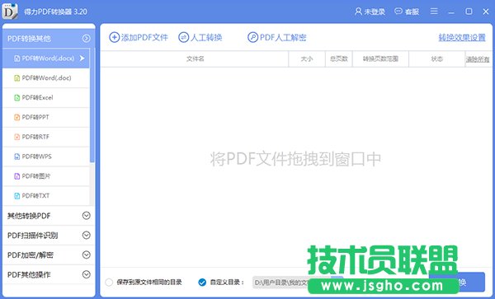The image size is (495, 299).
Task: Collapse the PDF转换其他 section
Action: (86, 39)
